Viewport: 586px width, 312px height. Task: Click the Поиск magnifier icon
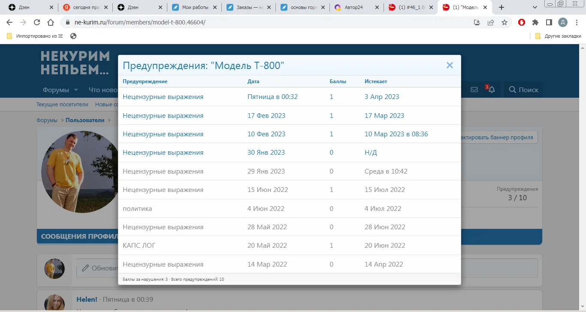pos(512,90)
